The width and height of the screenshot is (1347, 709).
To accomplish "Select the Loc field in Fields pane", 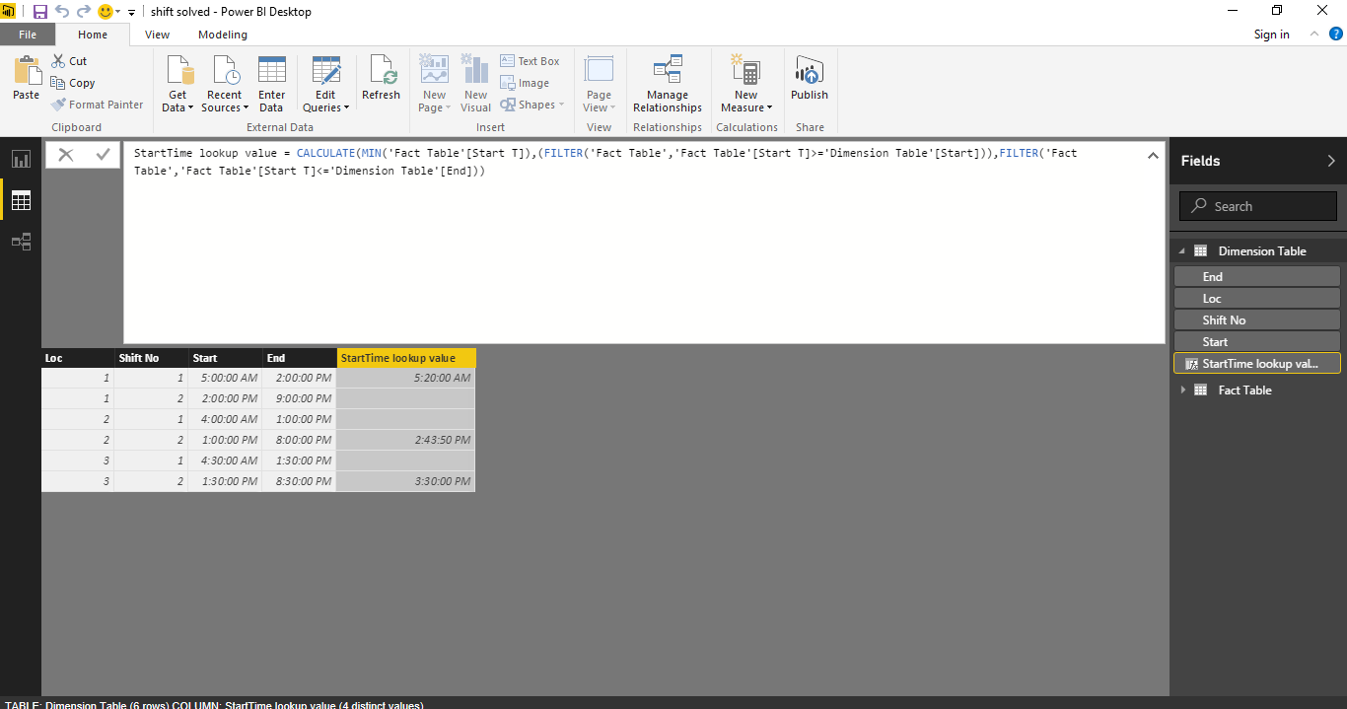I will [1257, 299].
